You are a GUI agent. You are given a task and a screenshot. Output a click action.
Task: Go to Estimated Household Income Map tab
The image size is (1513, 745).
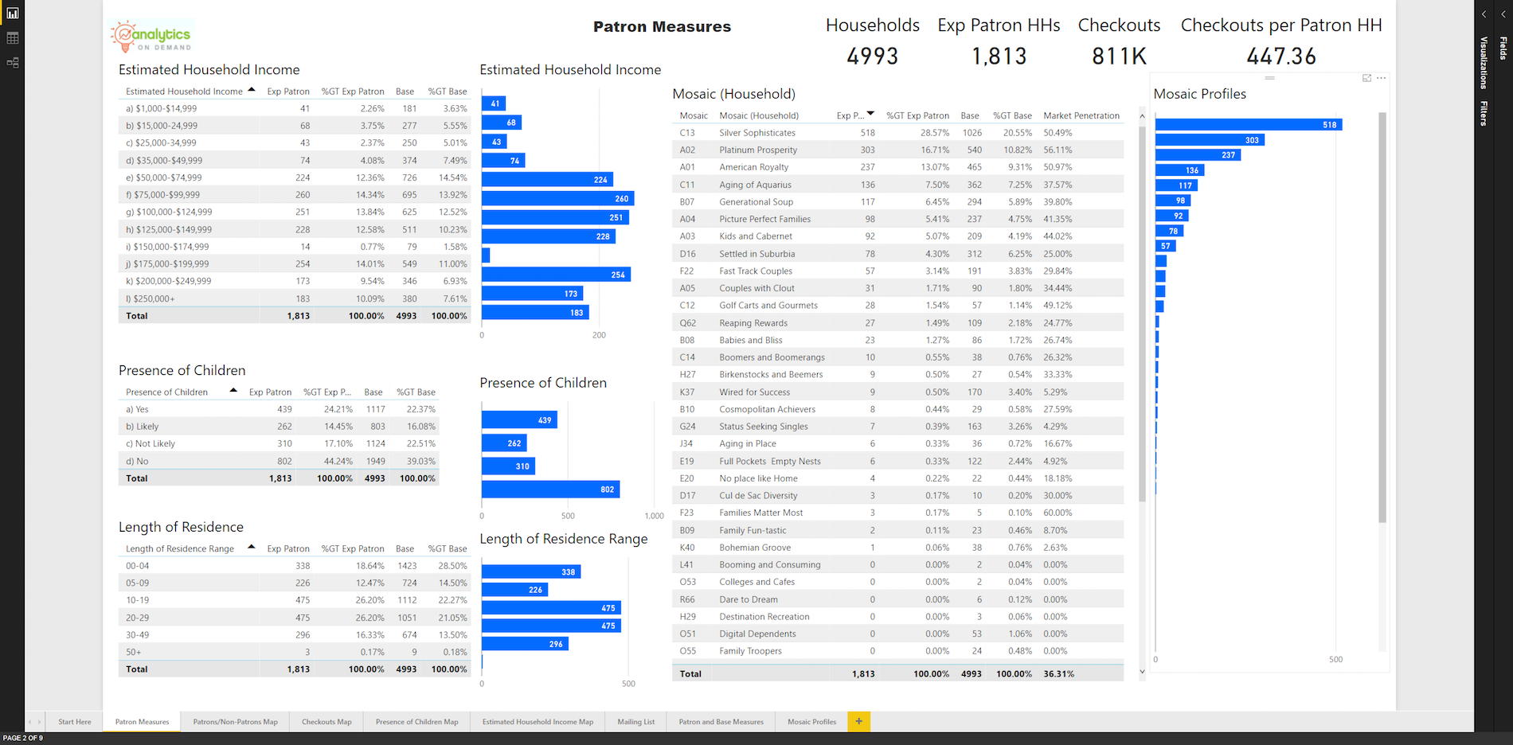tap(538, 722)
